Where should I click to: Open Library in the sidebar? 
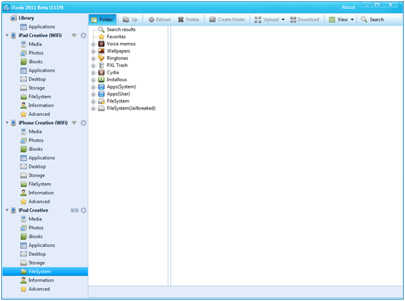(x=26, y=18)
